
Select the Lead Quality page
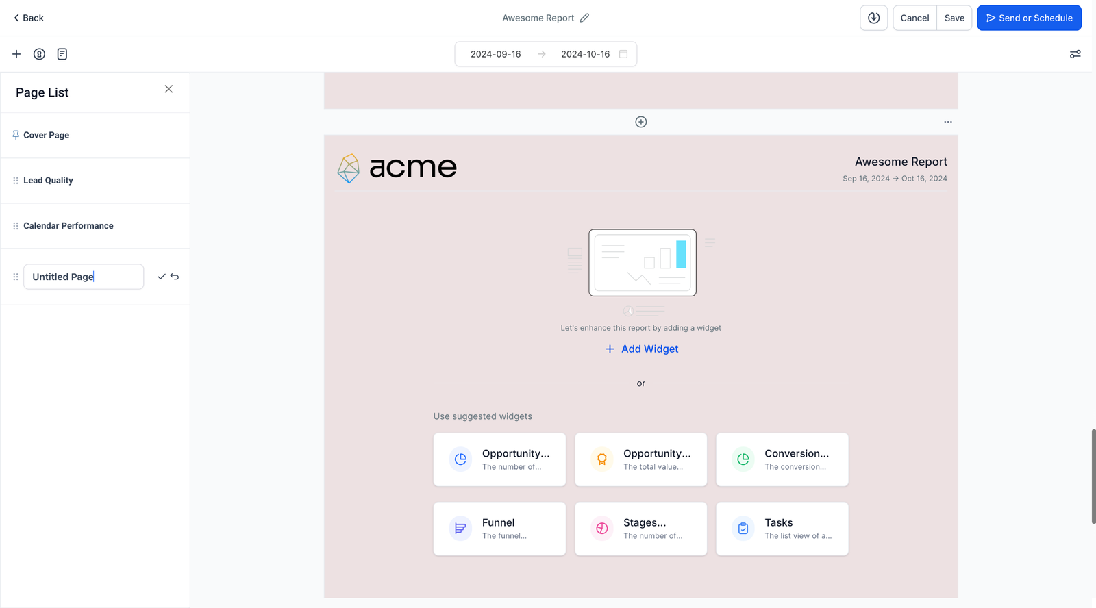click(x=48, y=181)
